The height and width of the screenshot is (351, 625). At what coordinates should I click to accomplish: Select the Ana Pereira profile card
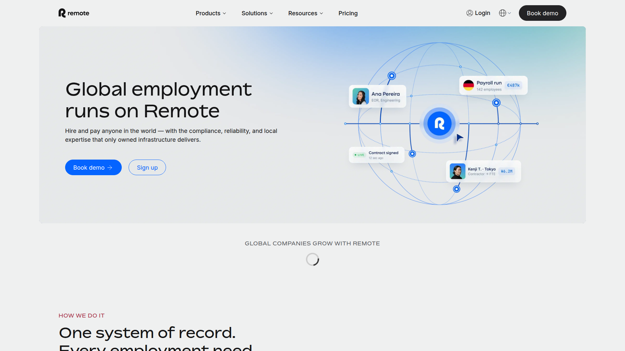pyautogui.click(x=377, y=97)
